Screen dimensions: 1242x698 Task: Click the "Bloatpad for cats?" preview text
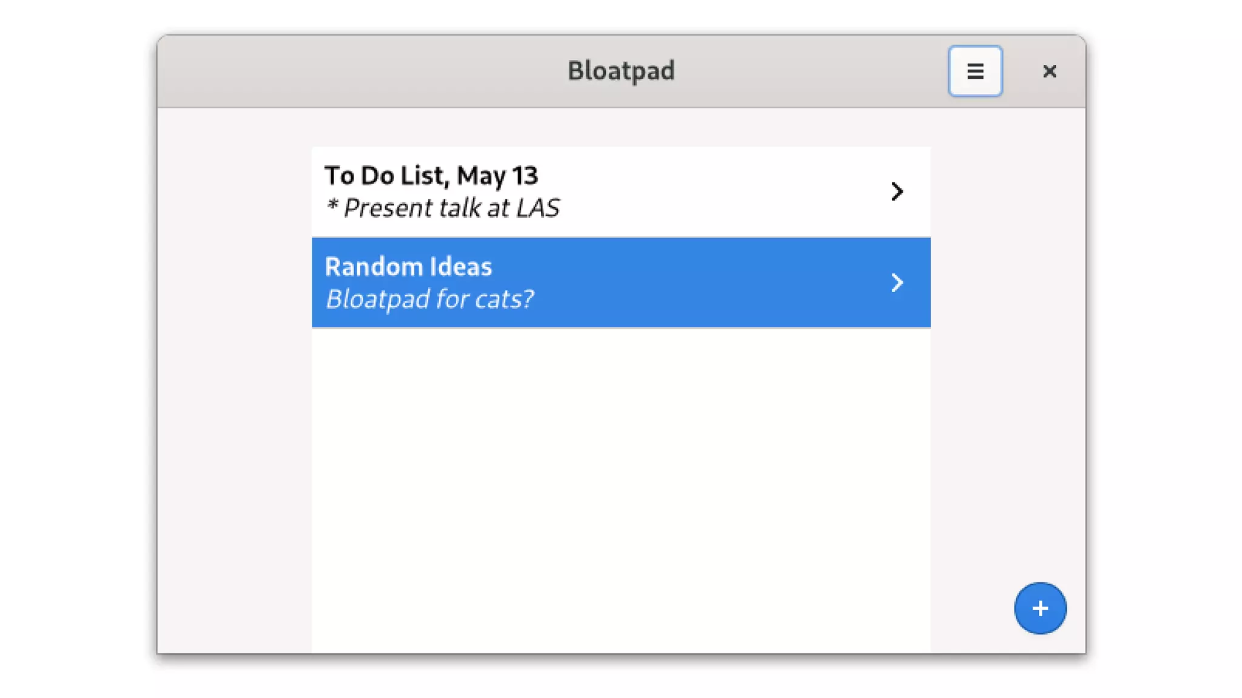(429, 299)
